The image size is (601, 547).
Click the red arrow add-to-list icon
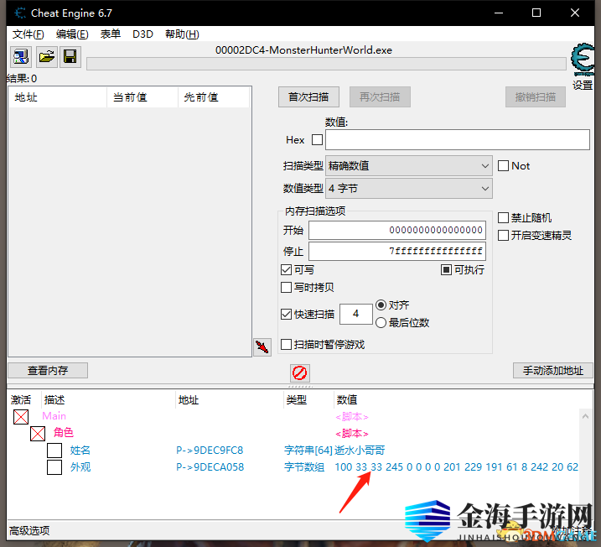262,347
